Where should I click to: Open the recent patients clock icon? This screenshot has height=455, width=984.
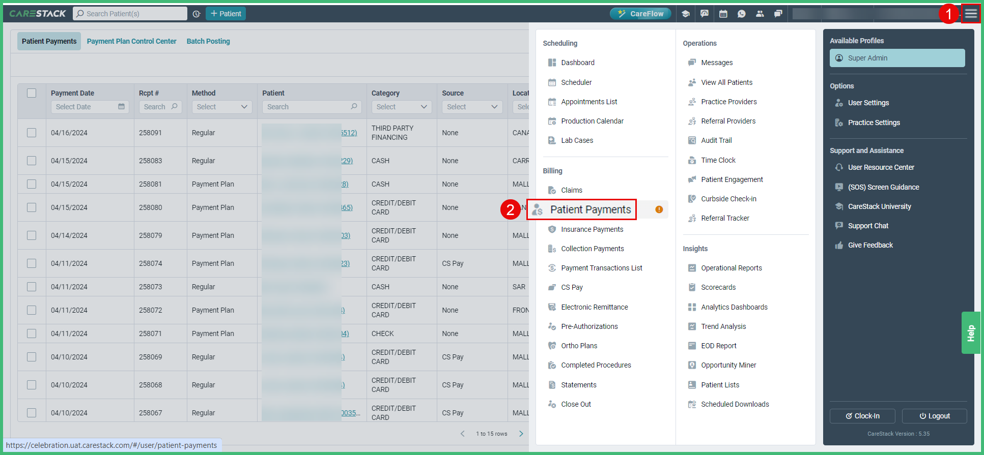(196, 14)
